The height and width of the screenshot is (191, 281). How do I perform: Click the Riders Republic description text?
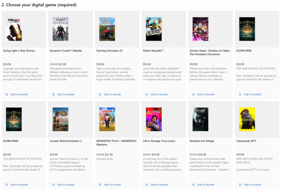(x=162, y=74)
